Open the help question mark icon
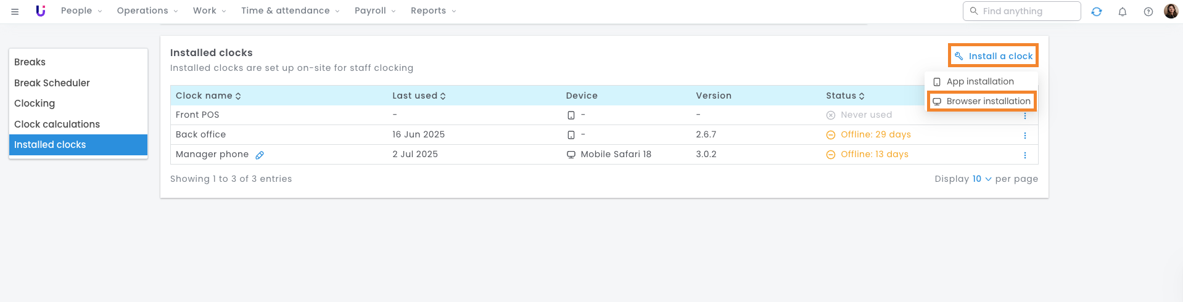The image size is (1183, 302). [1148, 12]
